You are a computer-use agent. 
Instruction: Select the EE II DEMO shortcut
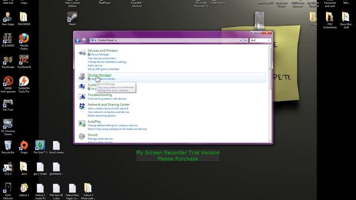click(8, 40)
